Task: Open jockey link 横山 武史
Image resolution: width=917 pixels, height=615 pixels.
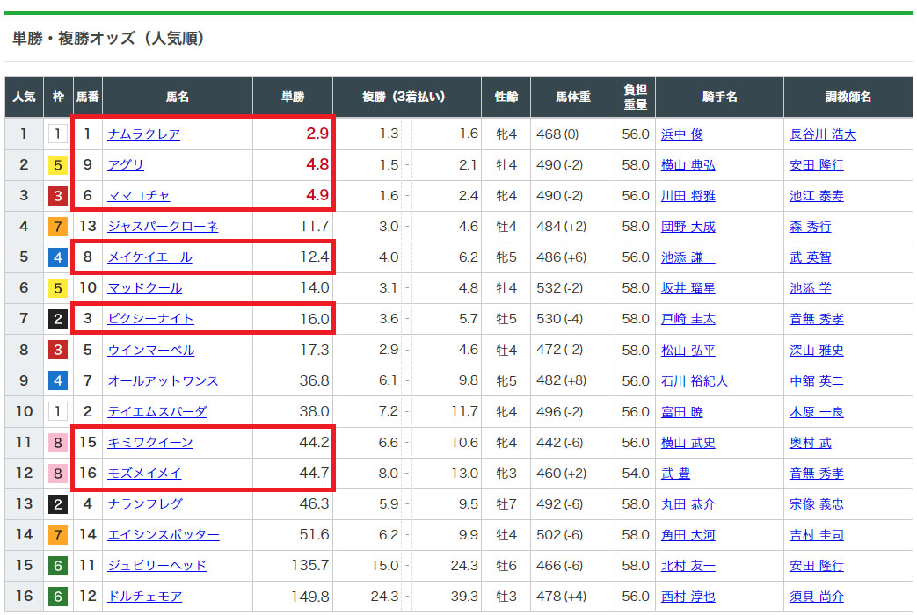Action: coord(688,443)
